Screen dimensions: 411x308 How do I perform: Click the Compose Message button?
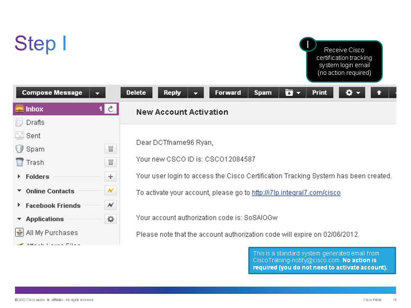click(x=52, y=93)
